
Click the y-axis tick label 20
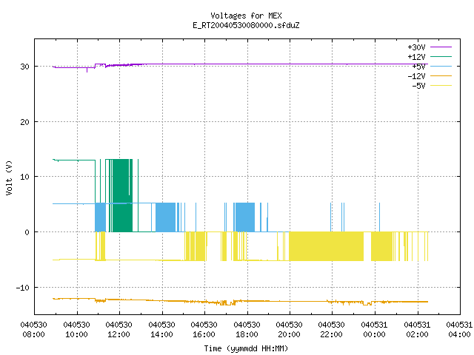tap(24, 122)
